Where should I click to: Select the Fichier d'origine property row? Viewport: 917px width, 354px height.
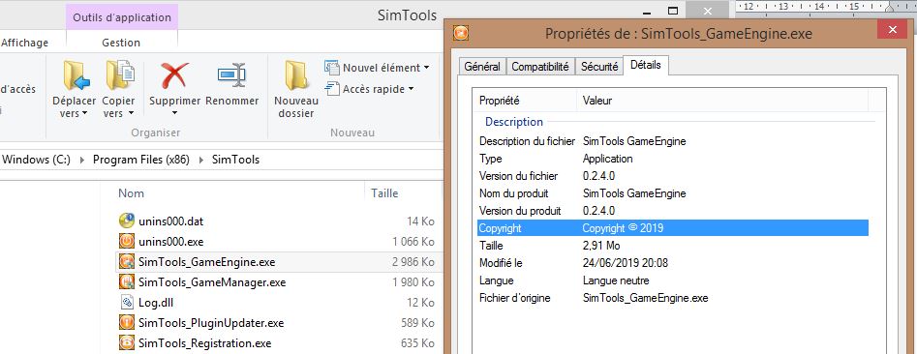[x=673, y=298]
